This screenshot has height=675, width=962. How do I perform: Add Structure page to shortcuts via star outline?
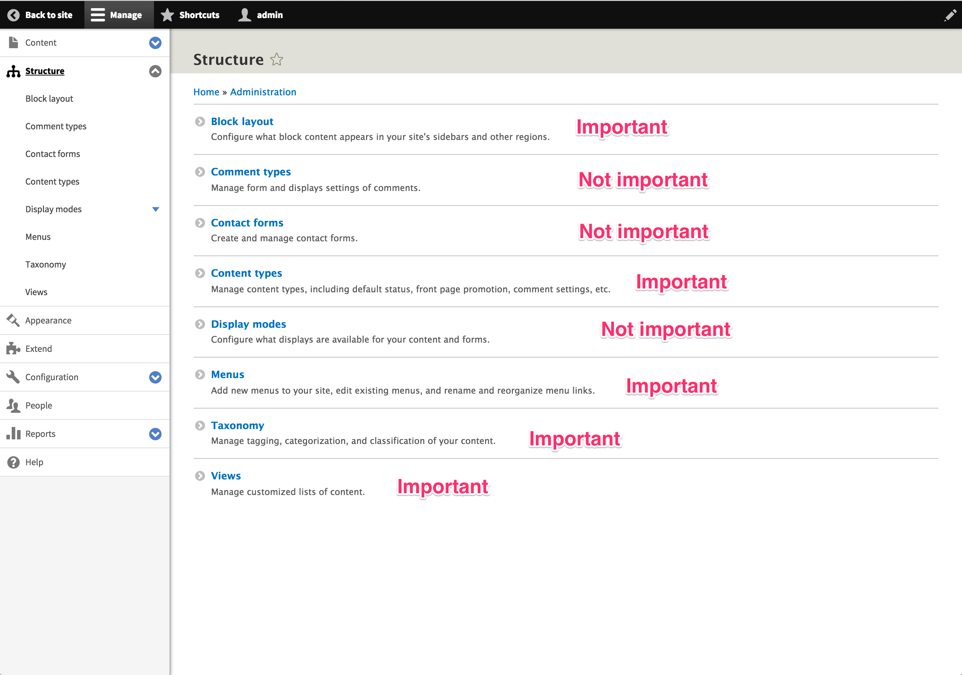[x=277, y=60]
